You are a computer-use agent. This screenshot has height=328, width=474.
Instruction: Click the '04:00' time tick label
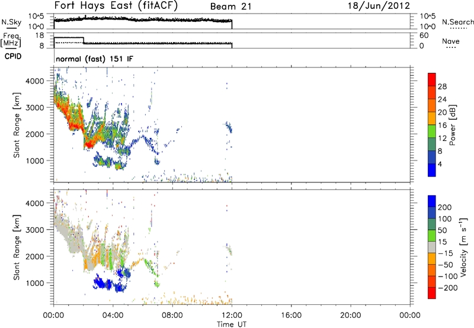coord(113,316)
